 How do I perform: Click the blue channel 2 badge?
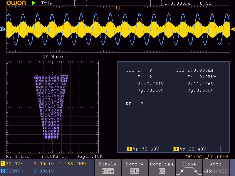(3, 171)
